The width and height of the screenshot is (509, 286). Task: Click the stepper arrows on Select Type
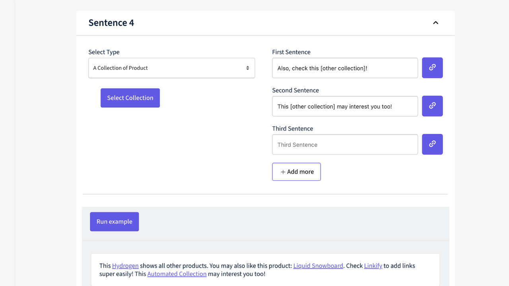247,68
